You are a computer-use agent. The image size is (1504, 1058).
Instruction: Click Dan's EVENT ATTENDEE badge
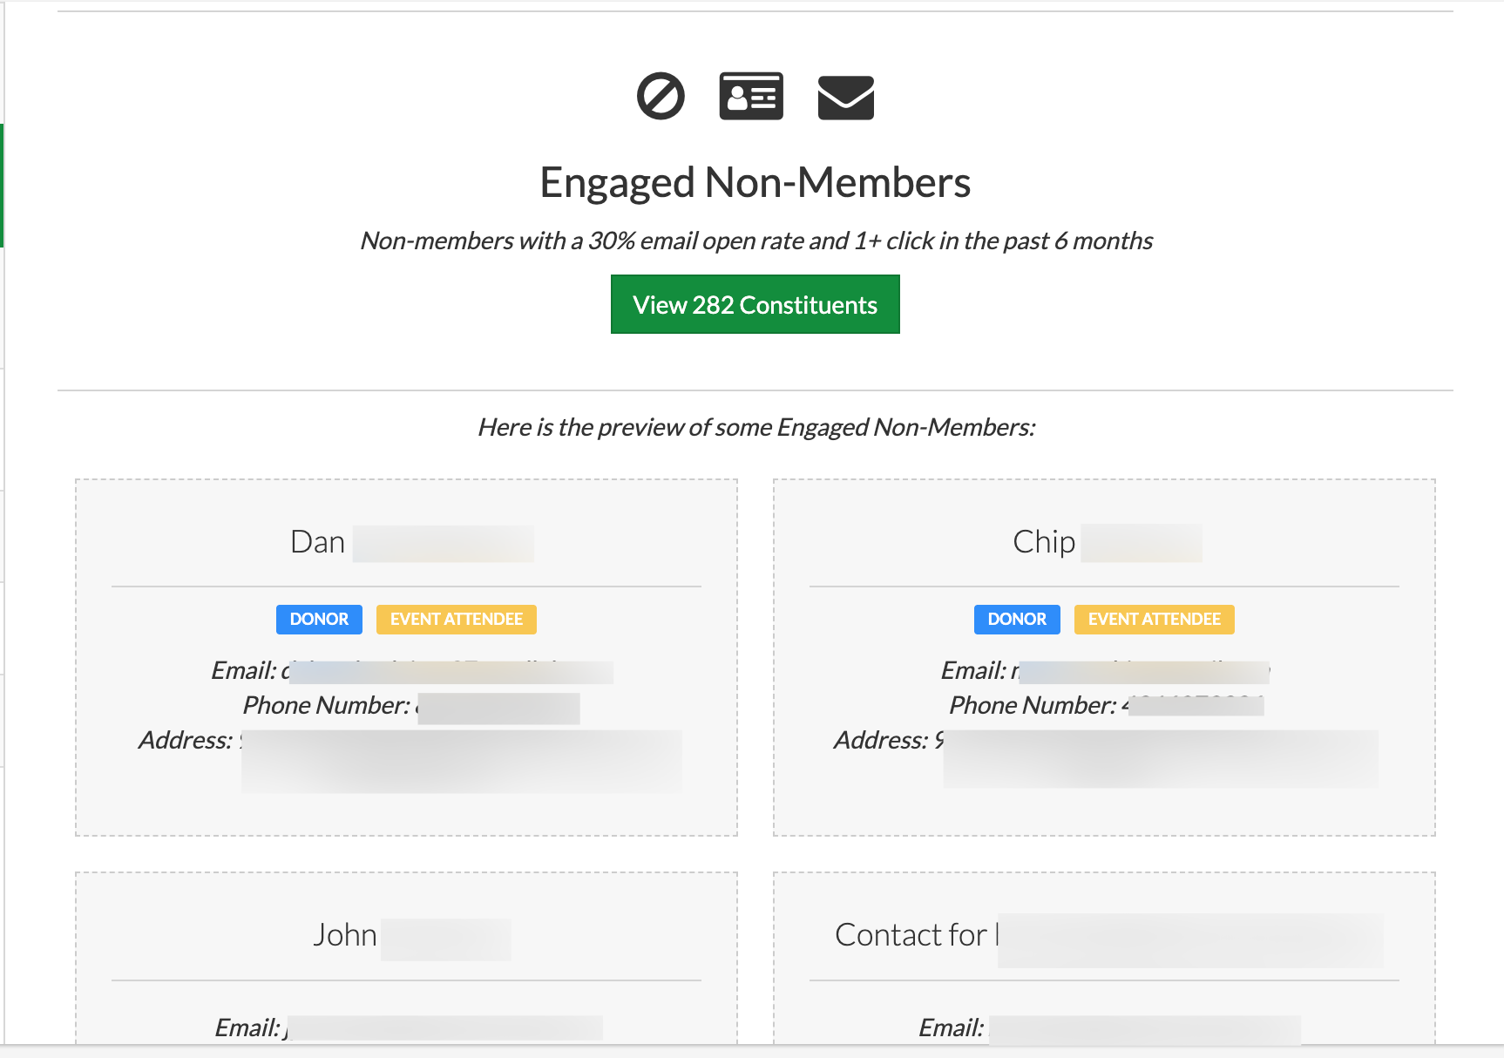click(x=456, y=619)
